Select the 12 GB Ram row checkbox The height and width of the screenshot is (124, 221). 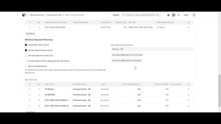pos(30,89)
